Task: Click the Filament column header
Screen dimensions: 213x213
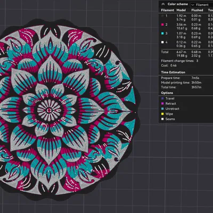Action: pyautogui.click(x=167, y=10)
